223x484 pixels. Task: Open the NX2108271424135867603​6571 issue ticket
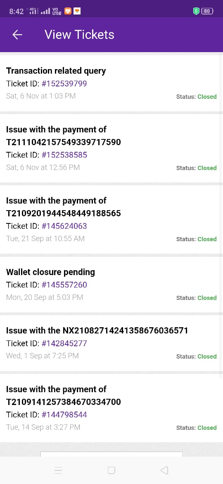coord(111,343)
